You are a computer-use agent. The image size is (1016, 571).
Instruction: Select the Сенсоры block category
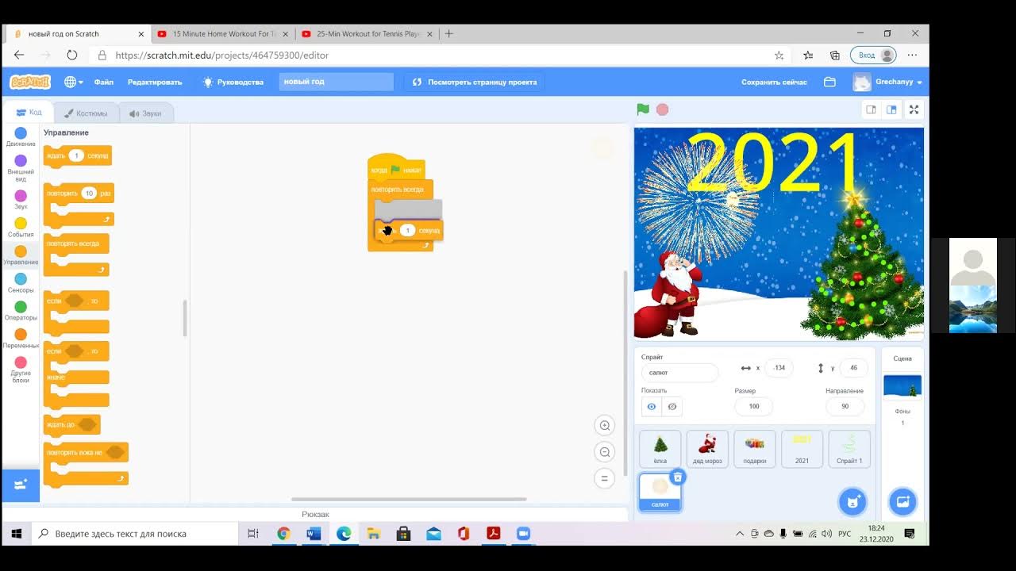(x=21, y=283)
